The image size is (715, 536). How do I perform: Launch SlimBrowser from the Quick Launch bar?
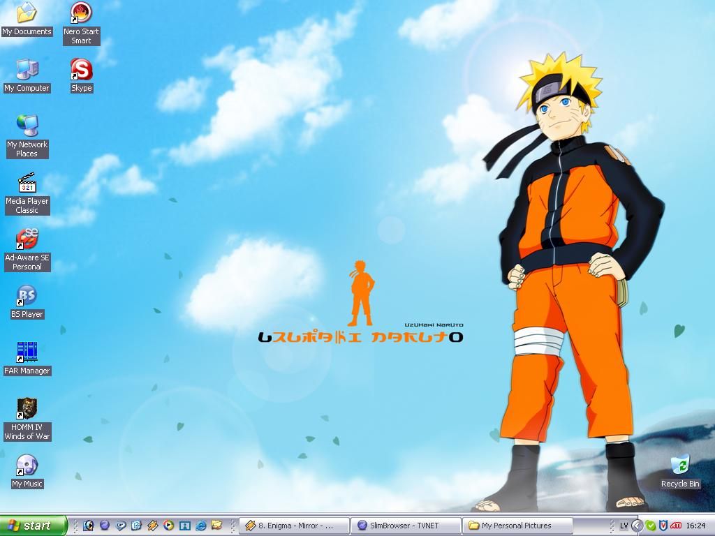click(x=105, y=526)
